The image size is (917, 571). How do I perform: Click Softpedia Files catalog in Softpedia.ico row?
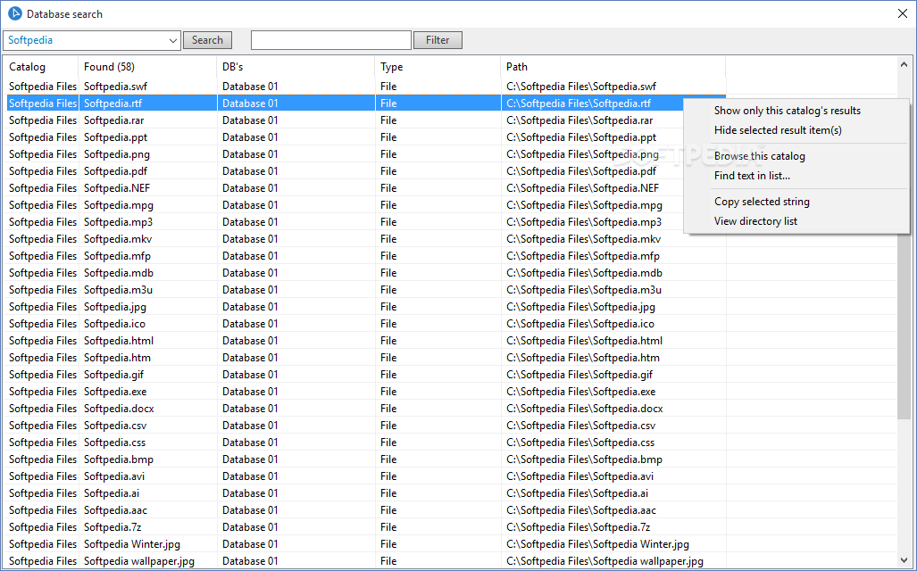43,324
